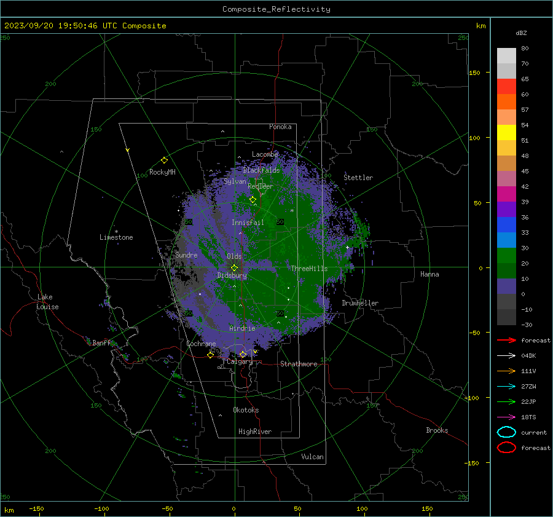Click the white 04DK arrow in legend
Screen dimensions: 553x517
pyautogui.click(x=506, y=356)
